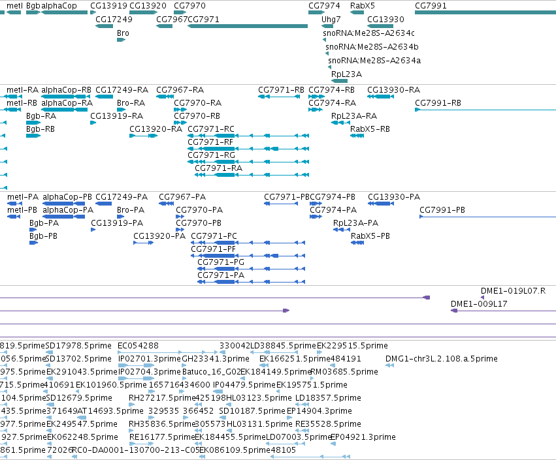Open the RabX5 gene label
The image size is (556, 460).
tap(363, 6)
